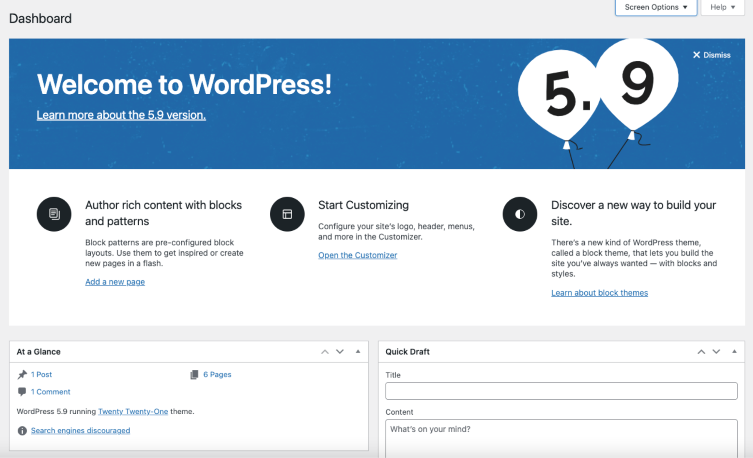Click the Quick Draft Title input field

click(x=561, y=391)
